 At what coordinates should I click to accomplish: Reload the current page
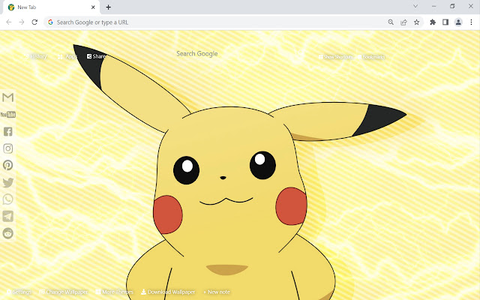point(34,22)
